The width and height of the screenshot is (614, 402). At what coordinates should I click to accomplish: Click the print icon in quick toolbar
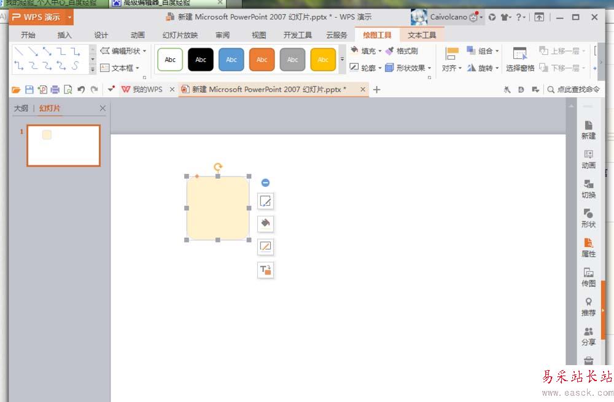[55, 90]
